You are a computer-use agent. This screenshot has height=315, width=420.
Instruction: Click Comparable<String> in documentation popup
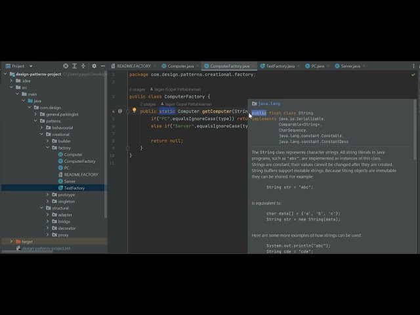click(299, 124)
